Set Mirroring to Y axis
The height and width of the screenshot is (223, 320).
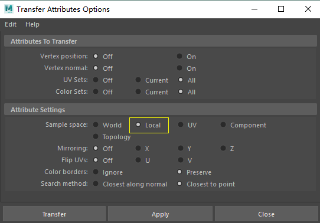181,148
